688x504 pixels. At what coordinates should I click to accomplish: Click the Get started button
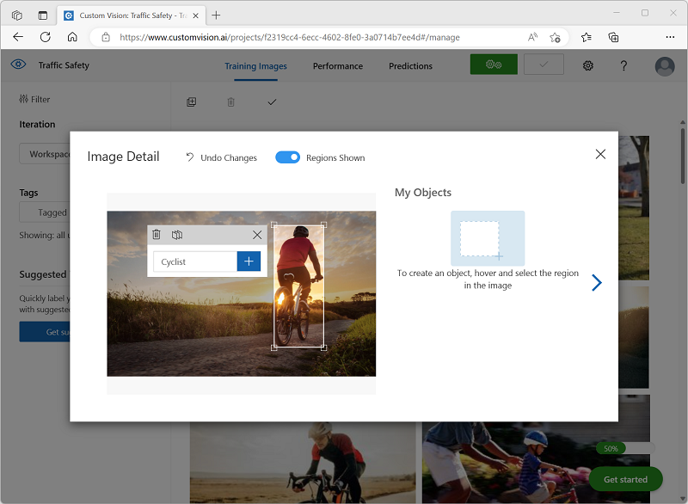tap(625, 479)
